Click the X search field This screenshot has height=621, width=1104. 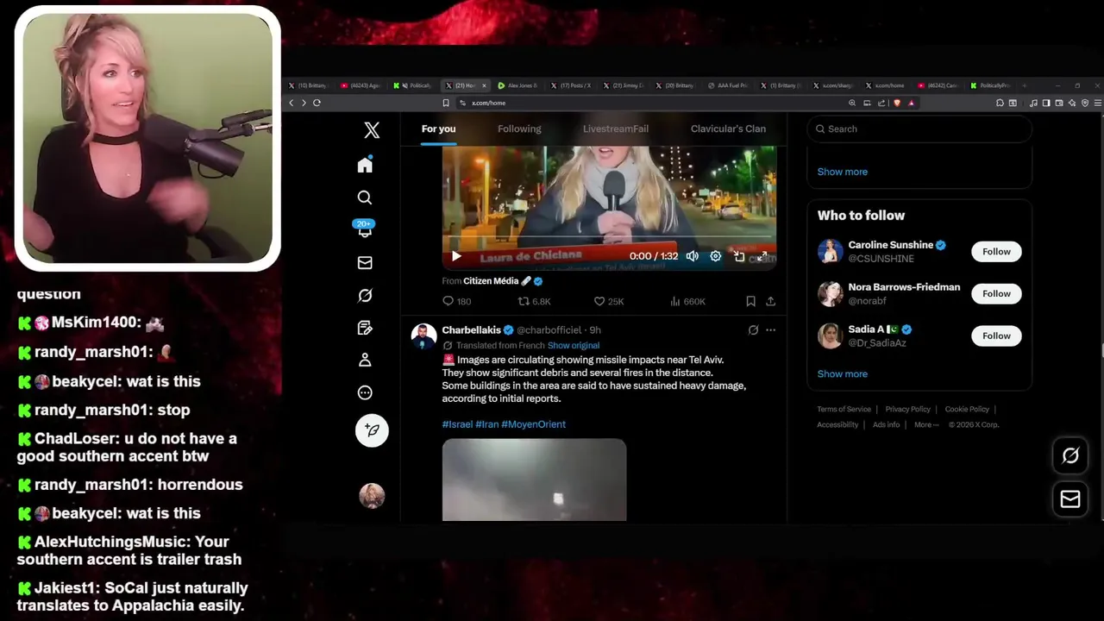point(919,129)
